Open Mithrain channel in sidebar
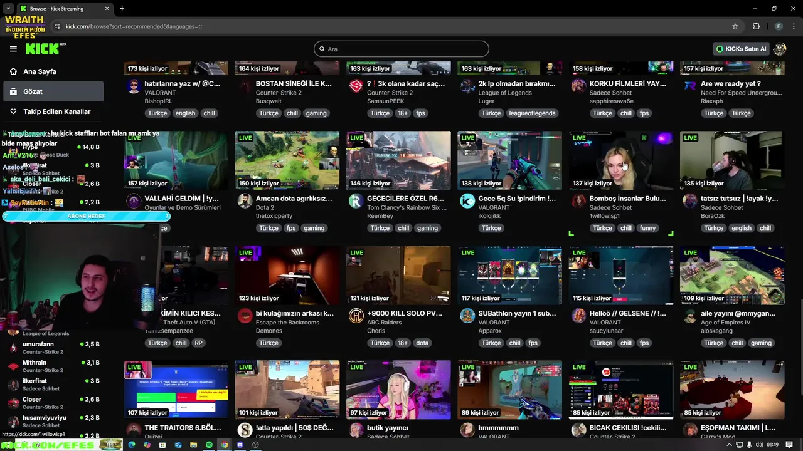 pos(53,366)
